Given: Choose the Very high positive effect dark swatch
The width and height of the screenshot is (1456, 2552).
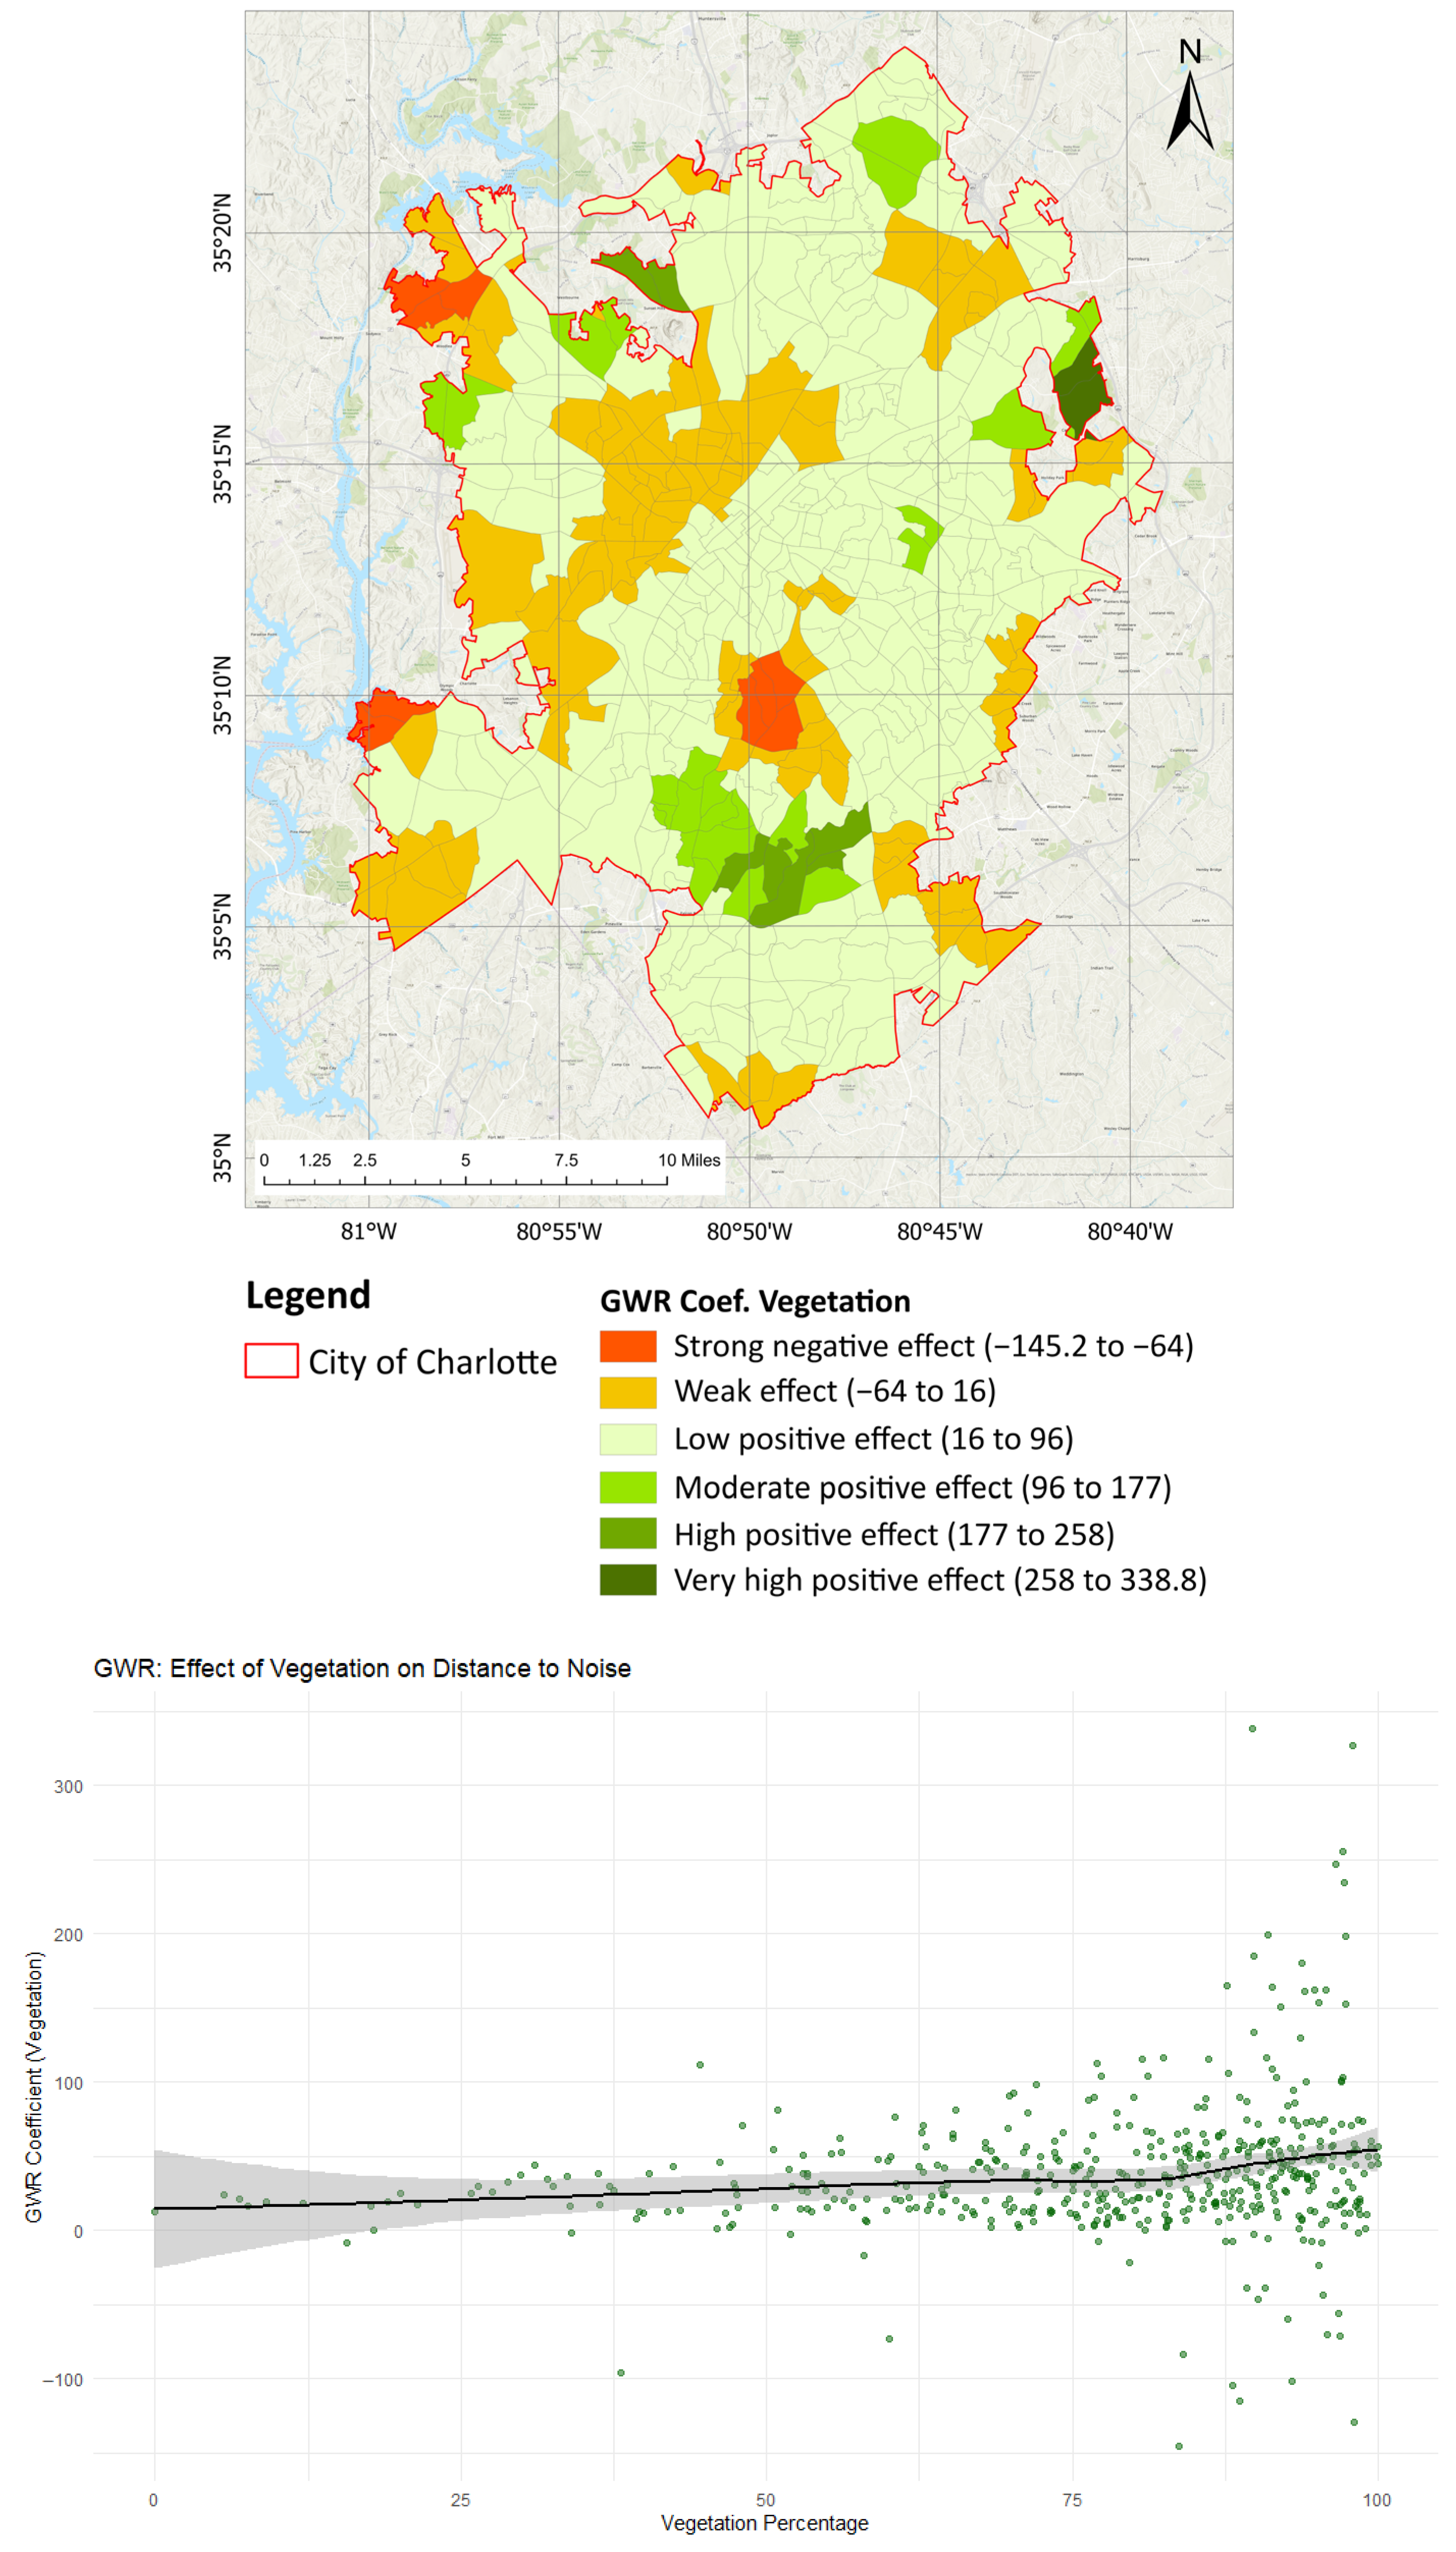Looking at the screenshot, I should 628,1579.
